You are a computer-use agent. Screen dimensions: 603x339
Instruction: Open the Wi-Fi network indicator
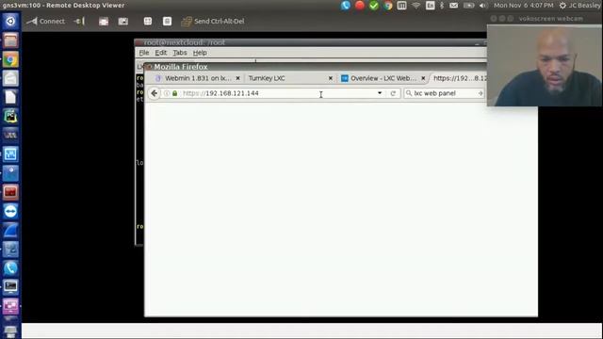point(416,6)
